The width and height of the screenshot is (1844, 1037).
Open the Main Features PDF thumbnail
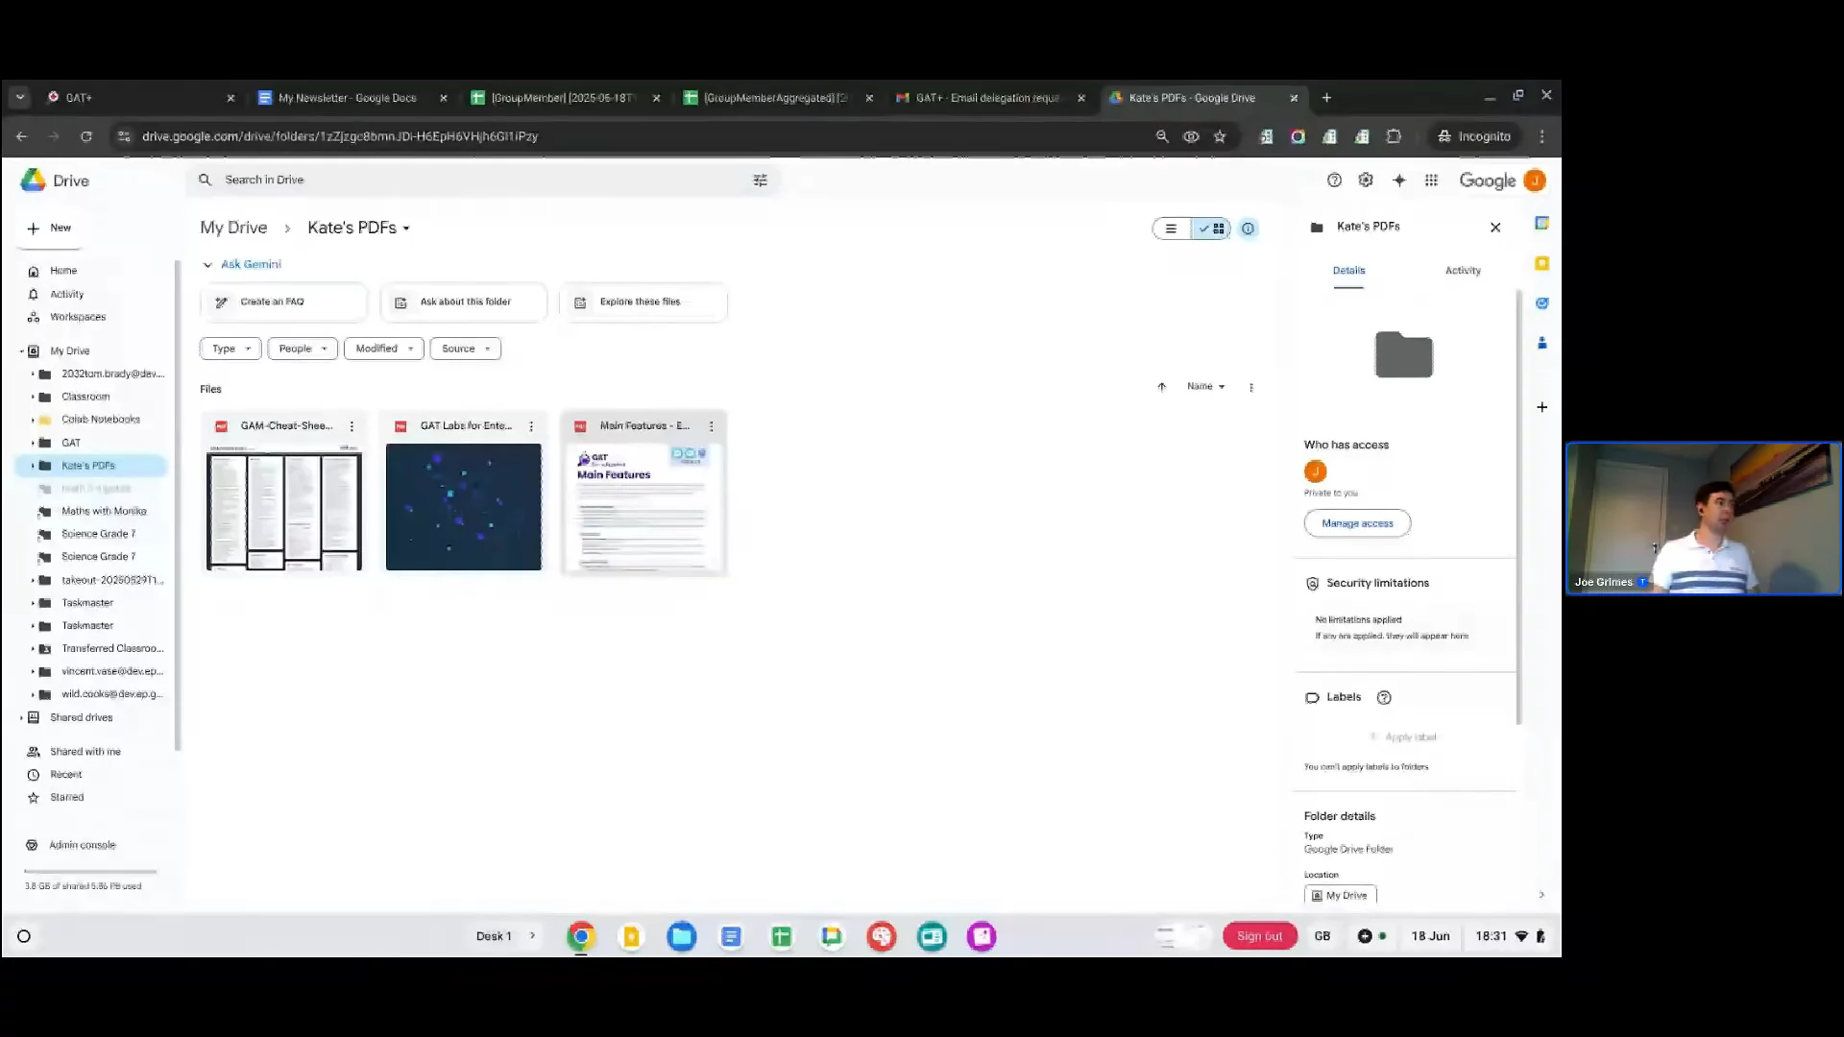pyautogui.click(x=643, y=506)
